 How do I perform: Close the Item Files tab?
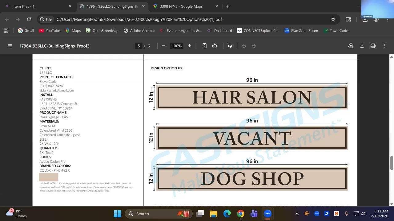coord(70,6)
